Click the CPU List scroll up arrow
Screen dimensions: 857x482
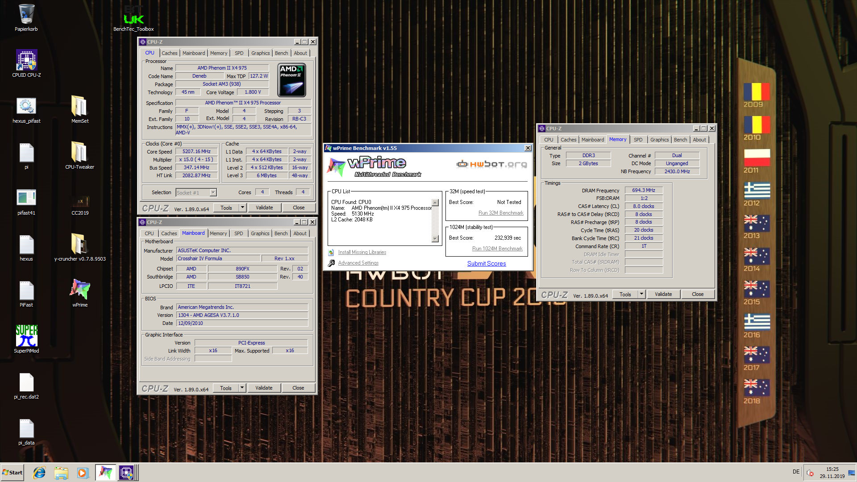tap(435, 203)
